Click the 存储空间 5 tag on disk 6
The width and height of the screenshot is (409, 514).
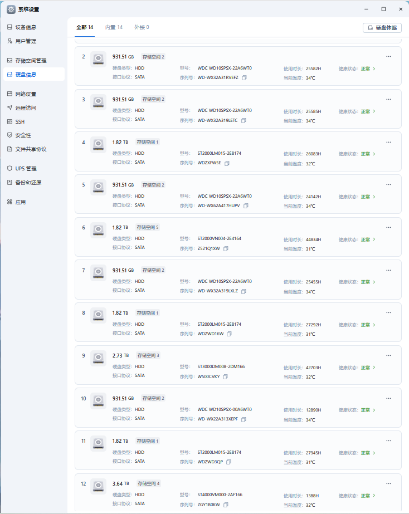(x=147, y=227)
